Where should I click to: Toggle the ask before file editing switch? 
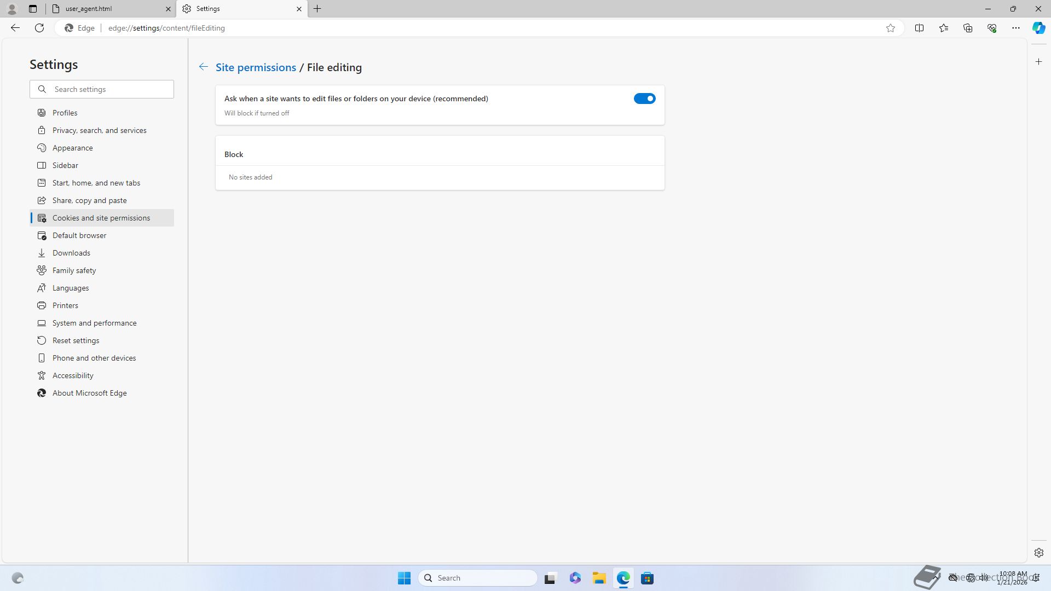[644, 99]
